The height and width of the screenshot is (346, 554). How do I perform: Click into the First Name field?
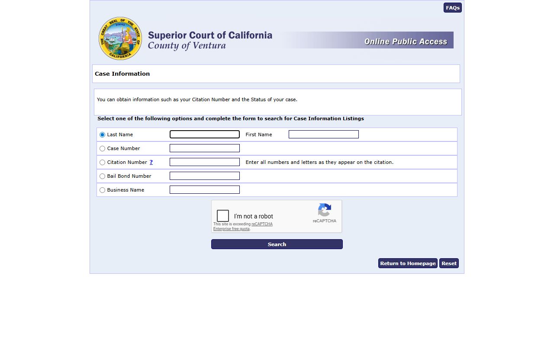click(324, 135)
